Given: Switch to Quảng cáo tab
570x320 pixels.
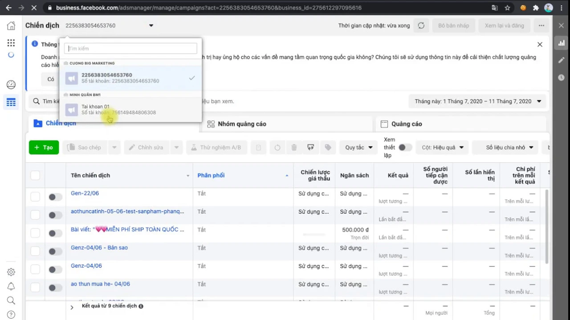Looking at the screenshot, I should click(x=460, y=124).
